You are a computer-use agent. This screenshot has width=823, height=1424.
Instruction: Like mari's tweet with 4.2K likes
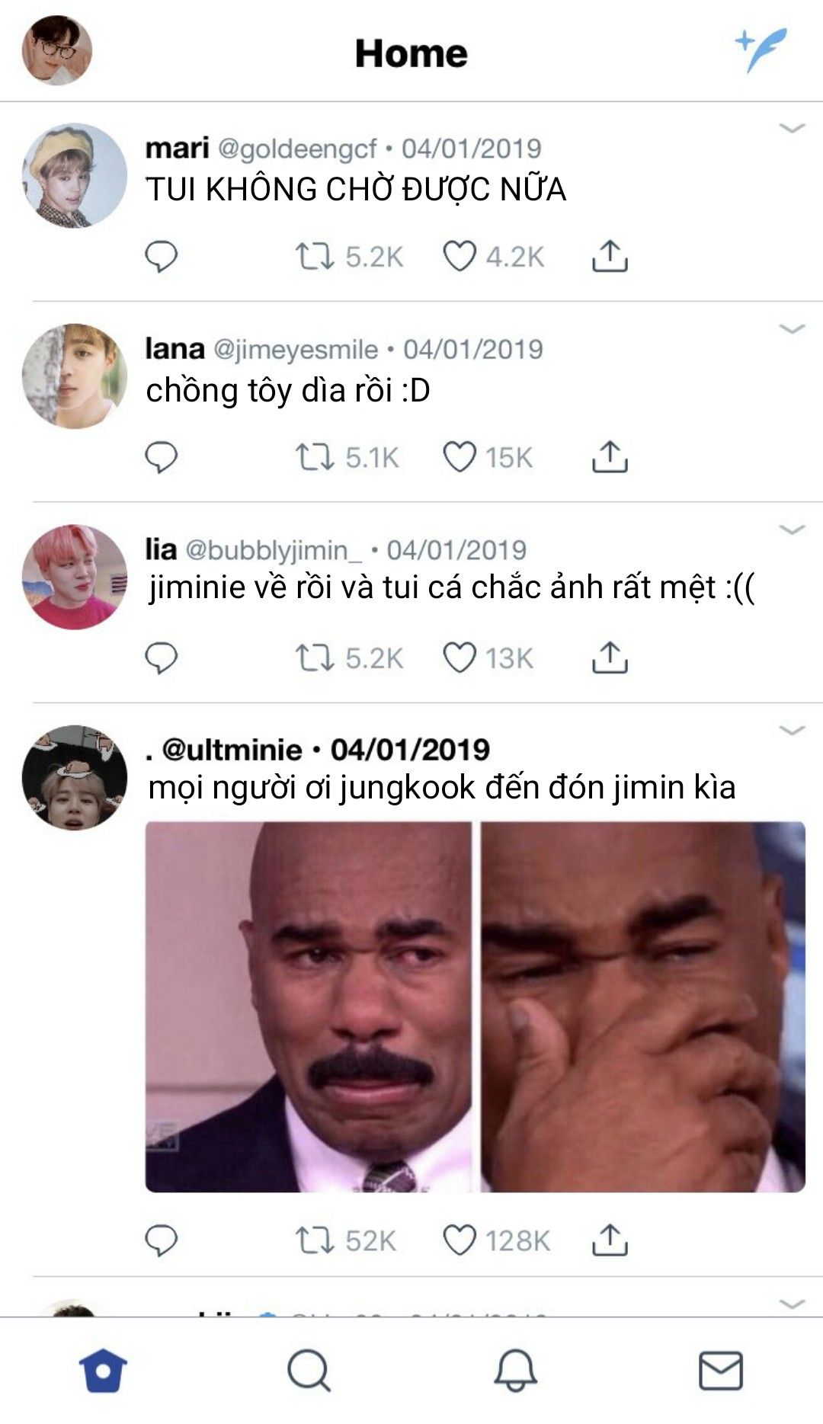[x=460, y=257]
